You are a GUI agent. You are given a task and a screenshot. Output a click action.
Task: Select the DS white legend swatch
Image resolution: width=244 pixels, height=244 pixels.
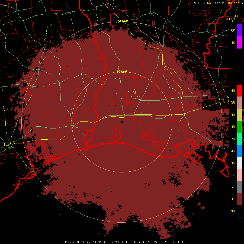pos(239,163)
